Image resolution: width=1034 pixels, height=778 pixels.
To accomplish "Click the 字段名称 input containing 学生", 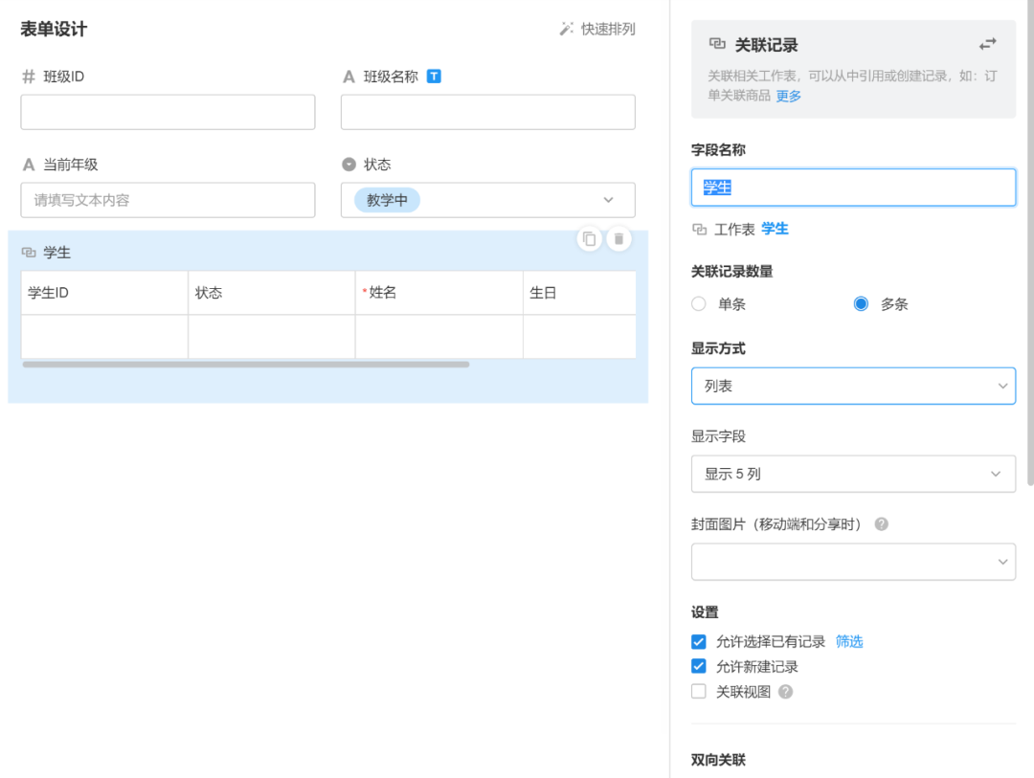I will coord(853,188).
